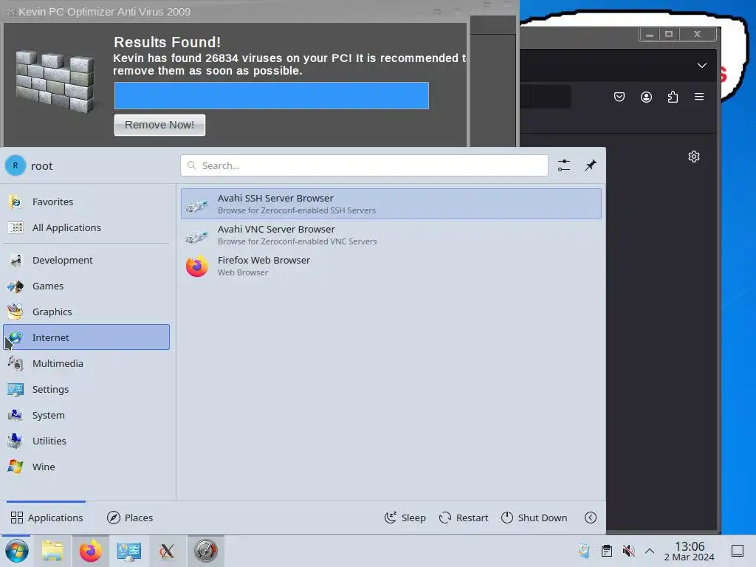Viewport: 756px width, 567px height.
Task: Click the clock showing 13:06
Action: pos(689,551)
